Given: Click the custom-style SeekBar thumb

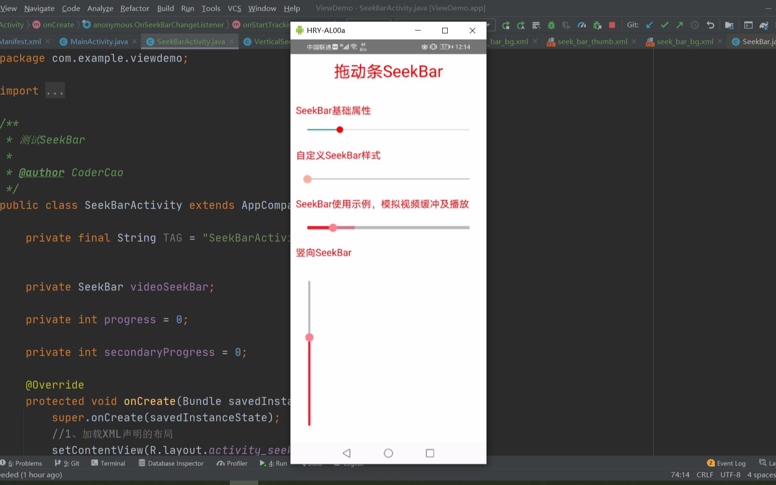Looking at the screenshot, I should click(x=307, y=179).
